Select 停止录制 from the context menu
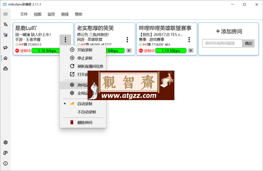The width and height of the screenshot is (263, 171). (x=83, y=58)
